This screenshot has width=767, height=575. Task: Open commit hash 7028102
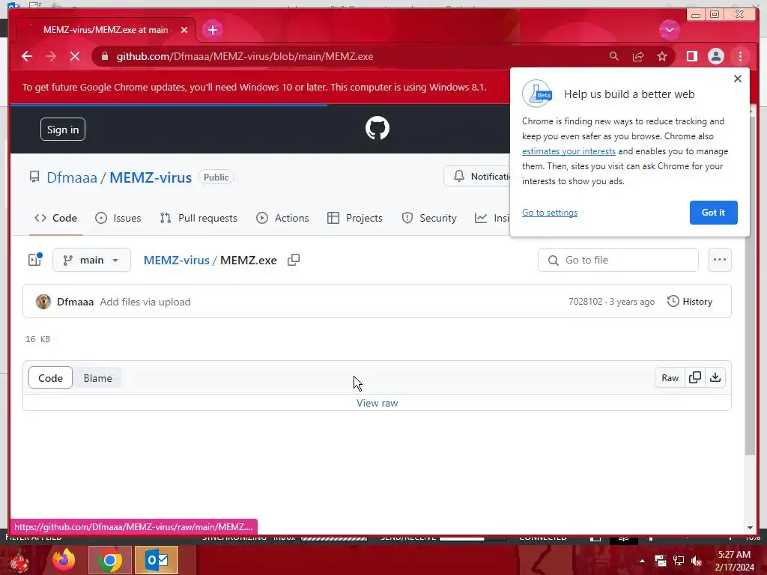pyautogui.click(x=586, y=302)
